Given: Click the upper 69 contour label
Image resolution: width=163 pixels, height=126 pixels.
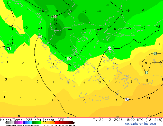Looking at the screenshot, I should 155,53.
